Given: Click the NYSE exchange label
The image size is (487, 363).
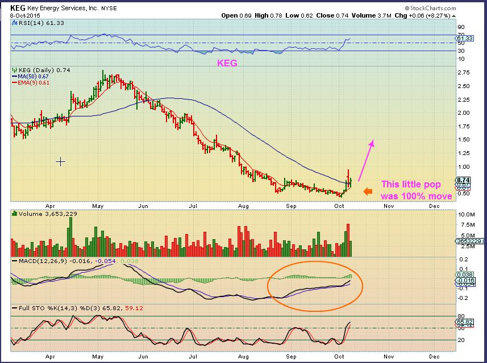Looking at the screenshot, I should [109, 9].
